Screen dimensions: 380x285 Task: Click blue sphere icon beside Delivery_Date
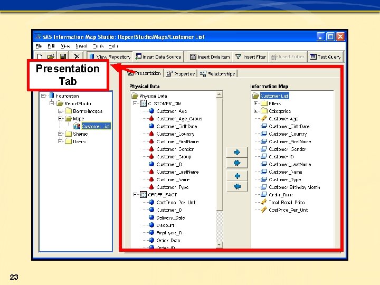[x=151, y=217]
